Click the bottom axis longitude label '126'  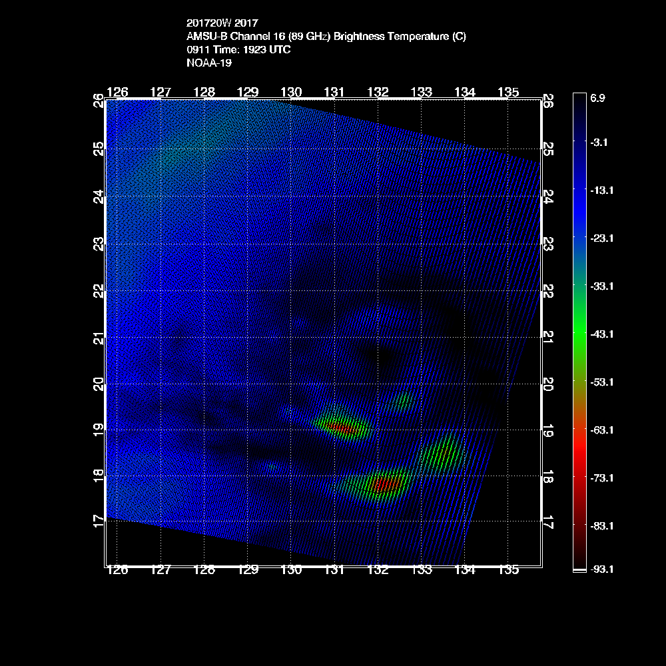point(117,569)
